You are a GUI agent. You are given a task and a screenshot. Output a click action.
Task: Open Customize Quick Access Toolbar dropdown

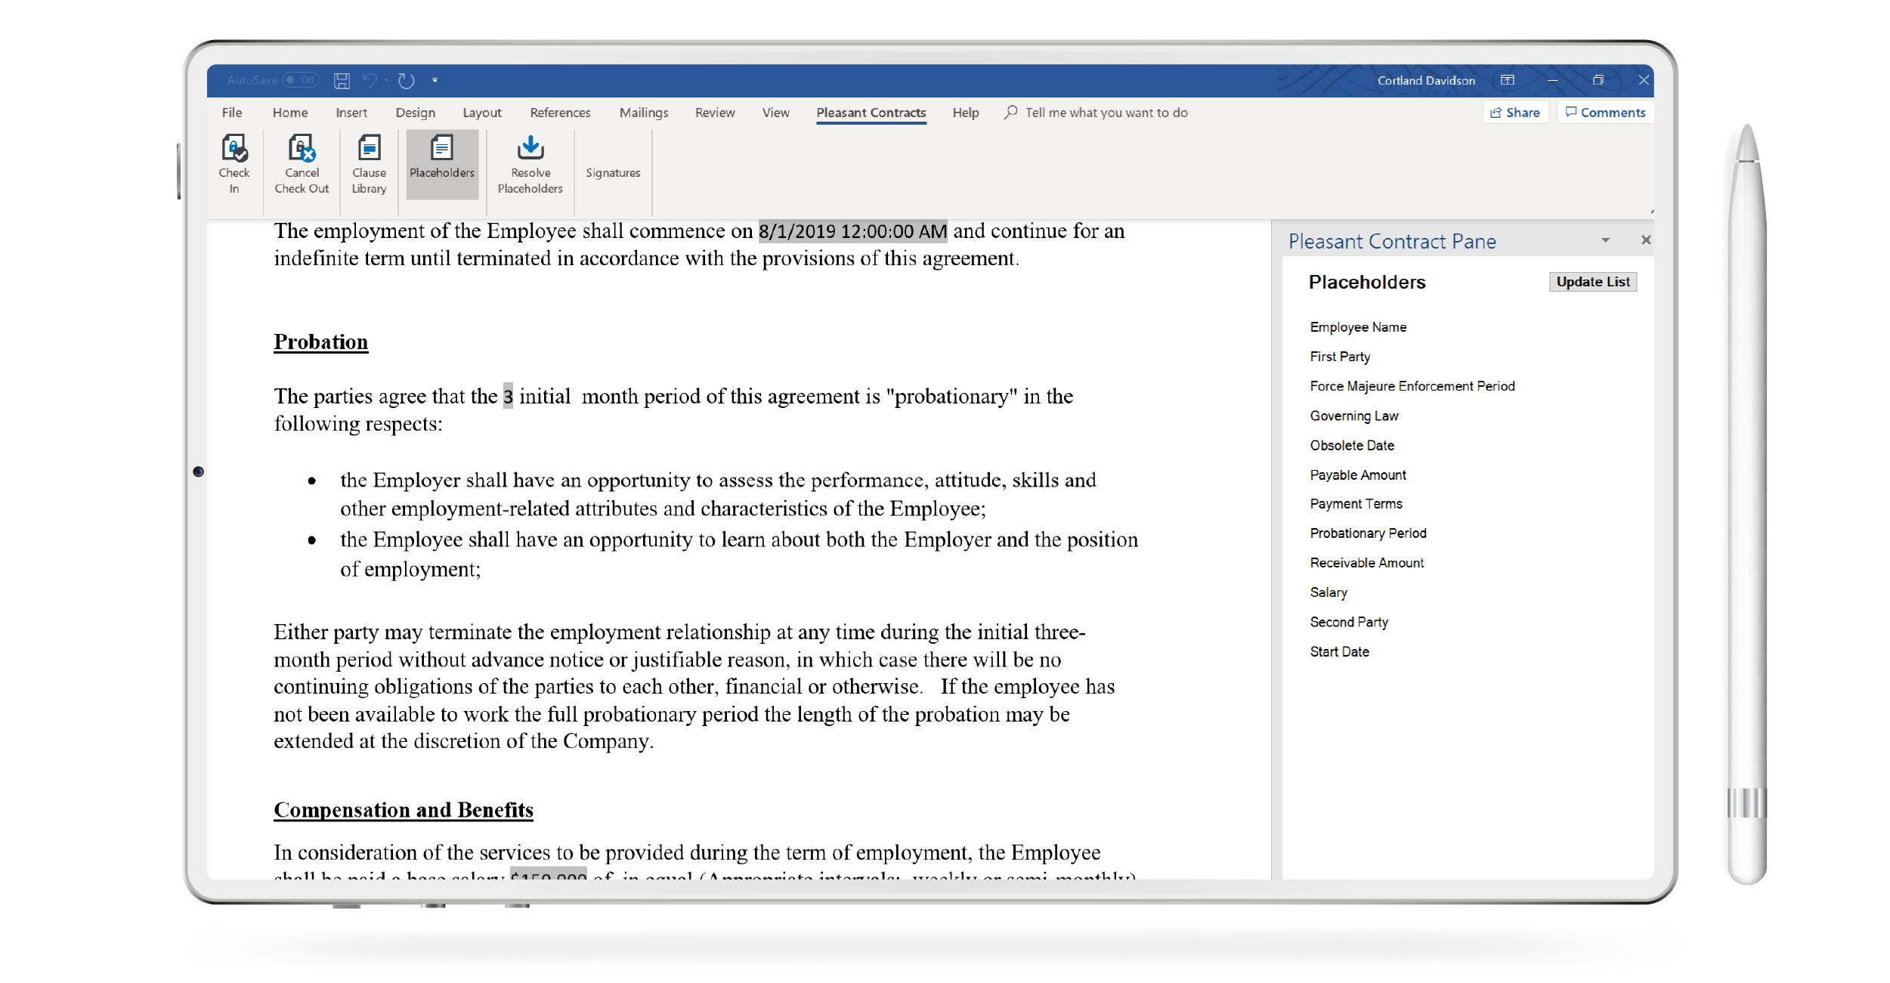435,80
